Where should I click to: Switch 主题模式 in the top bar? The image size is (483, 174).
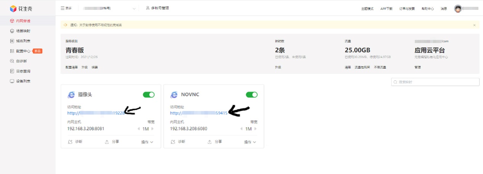click(x=367, y=8)
